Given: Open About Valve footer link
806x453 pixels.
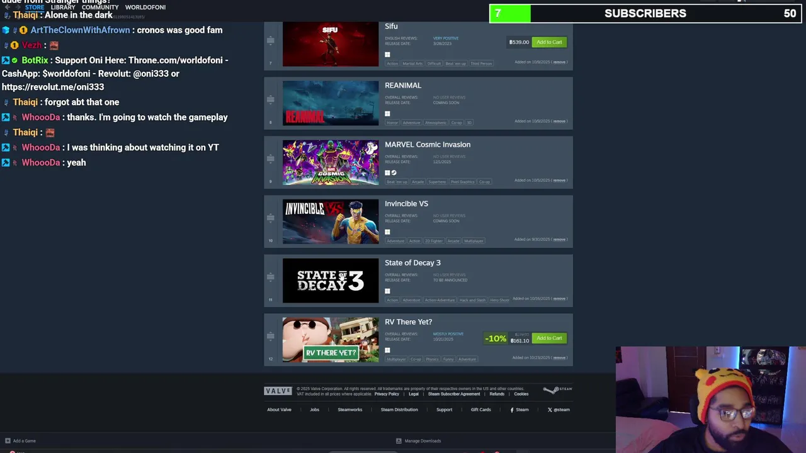Looking at the screenshot, I should (x=279, y=410).
